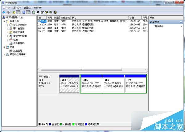Open the 查看(V) menu
Image resolution: width=185 pixels, height=132 pixels.
(27, 8)
